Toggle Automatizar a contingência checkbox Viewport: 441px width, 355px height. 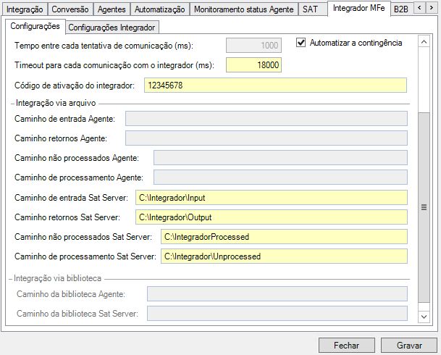click(302, 43)
